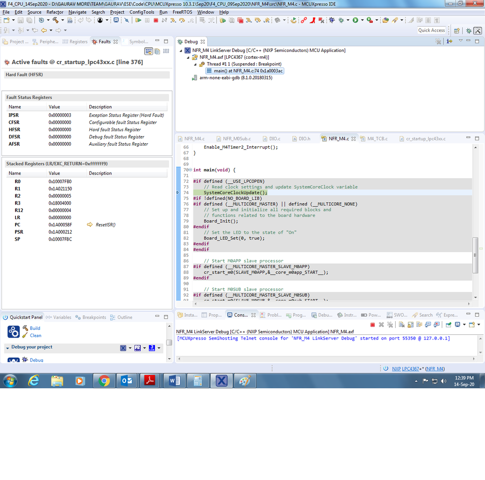485x480 pixels.
Task: Click the Open Perspective icon
Action: pyautogui.click(x=457, y=31)
